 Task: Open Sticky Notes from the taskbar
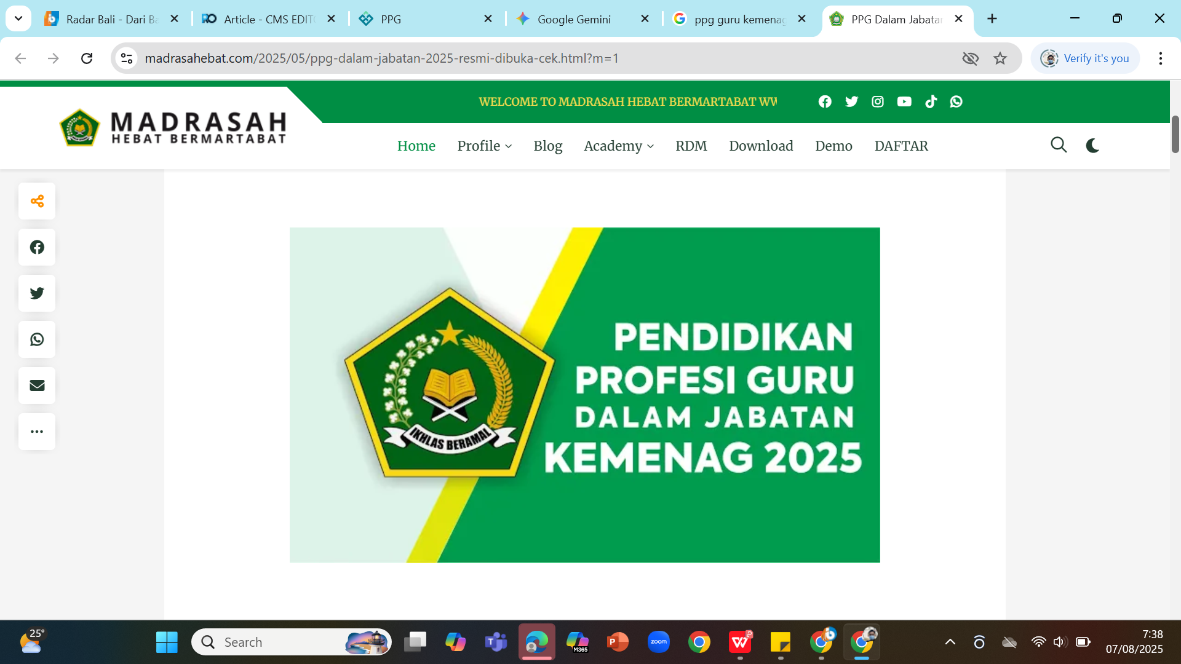click(781, 642)
